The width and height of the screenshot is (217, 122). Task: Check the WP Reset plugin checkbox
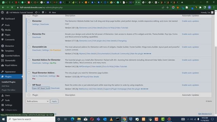coord(29,85)
